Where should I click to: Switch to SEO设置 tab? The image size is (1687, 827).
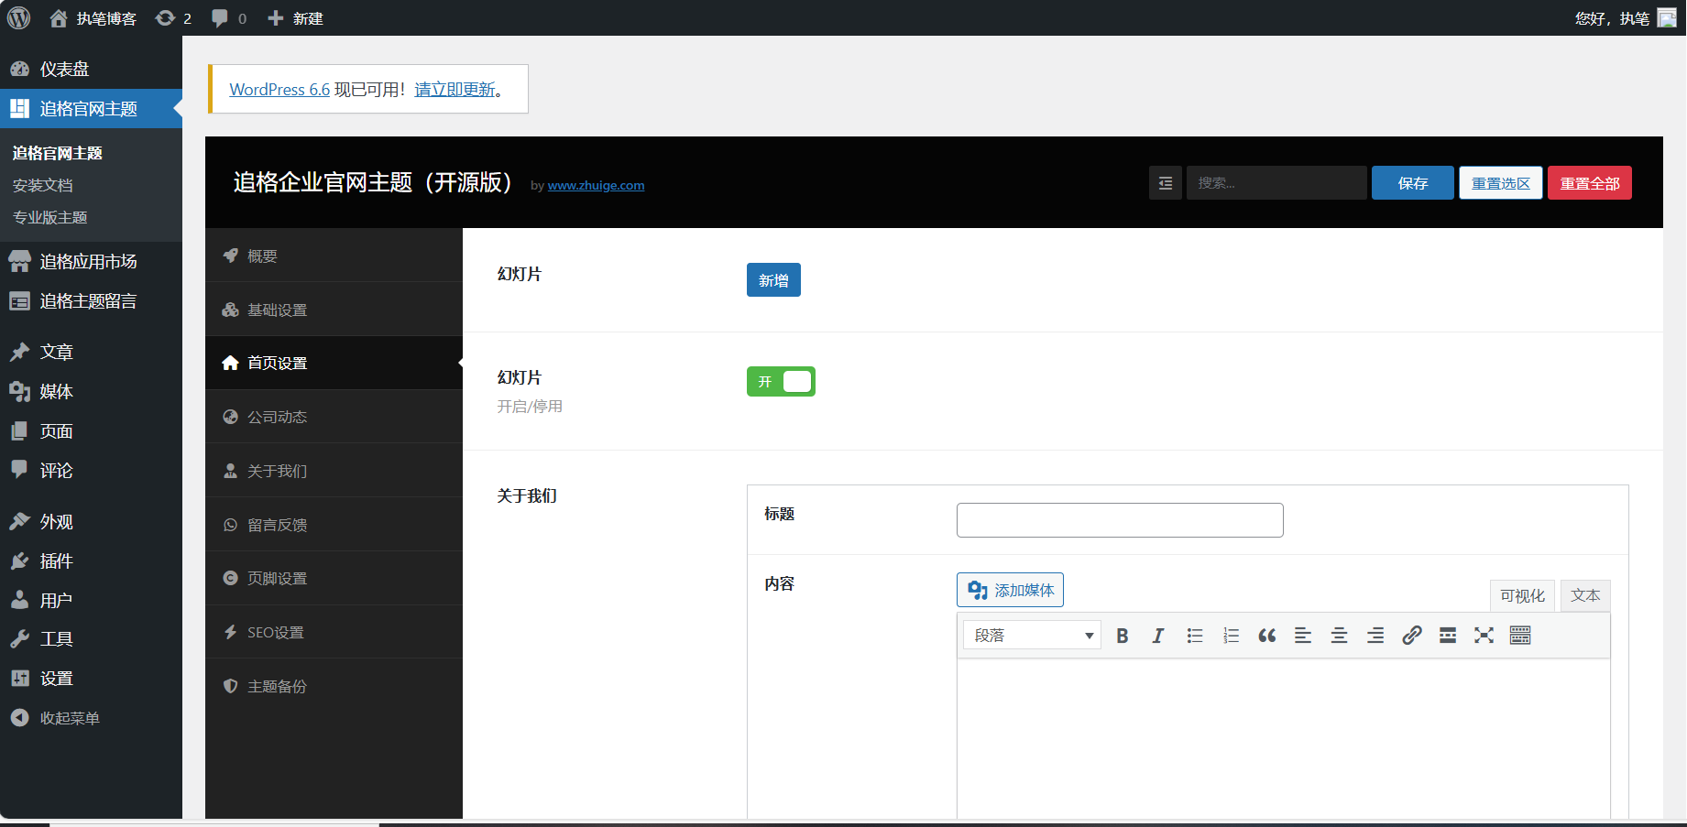(x=334, y=632)
